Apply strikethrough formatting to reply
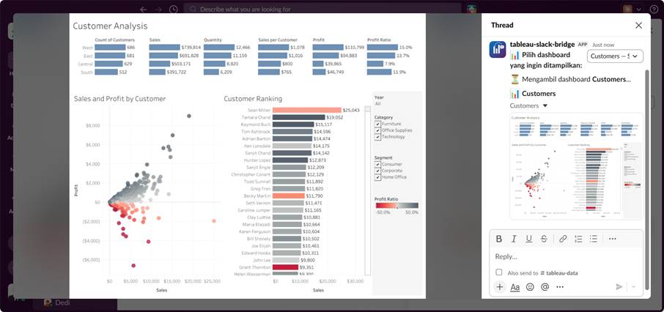 coord(544,239)
